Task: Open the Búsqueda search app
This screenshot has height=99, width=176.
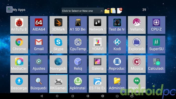Action: [x=39, y=84]
